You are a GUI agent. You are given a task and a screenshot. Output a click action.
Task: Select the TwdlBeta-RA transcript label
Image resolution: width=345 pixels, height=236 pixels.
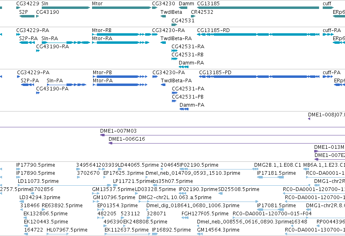click(176, 39)
